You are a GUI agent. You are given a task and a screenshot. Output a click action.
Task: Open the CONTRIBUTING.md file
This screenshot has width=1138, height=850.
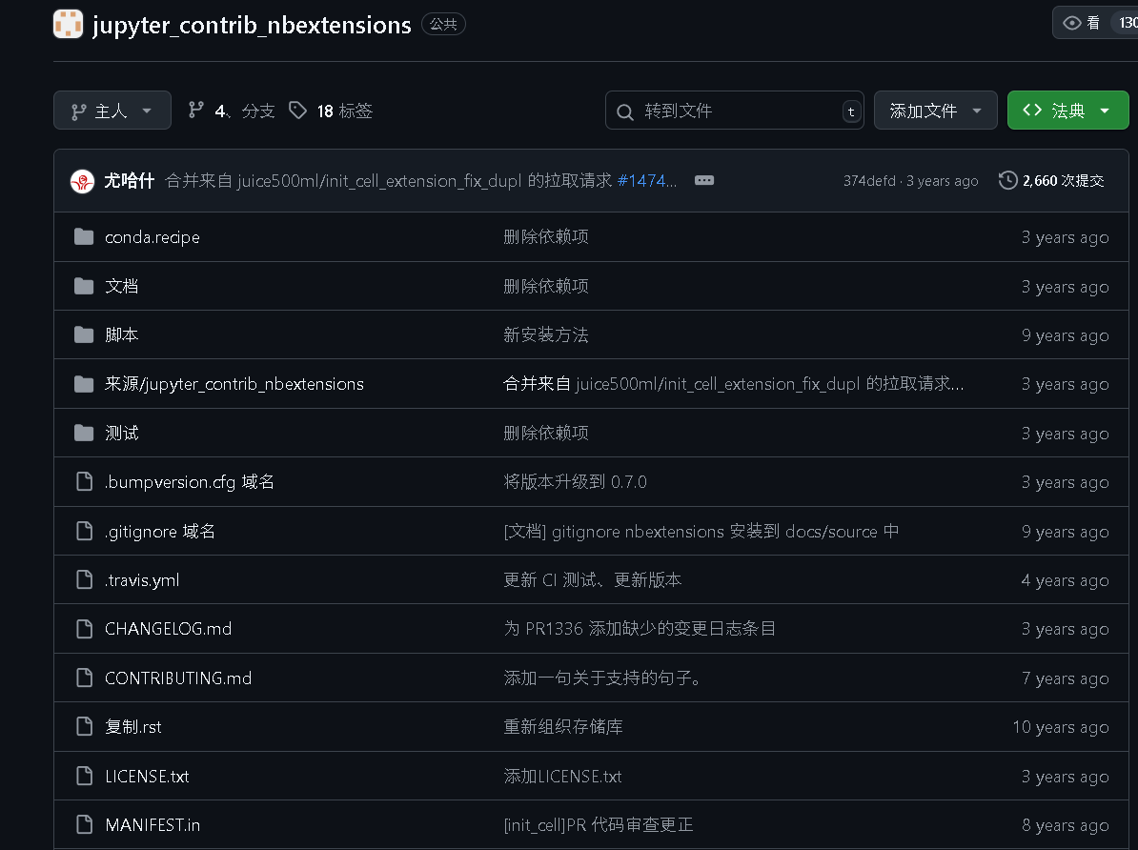tap(178, 678)
